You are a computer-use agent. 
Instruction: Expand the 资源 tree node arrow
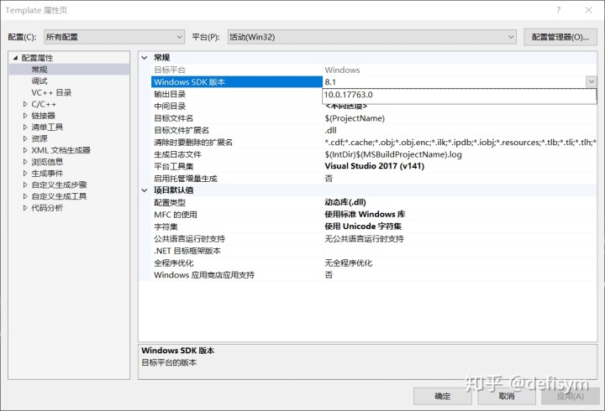point(25,138)
